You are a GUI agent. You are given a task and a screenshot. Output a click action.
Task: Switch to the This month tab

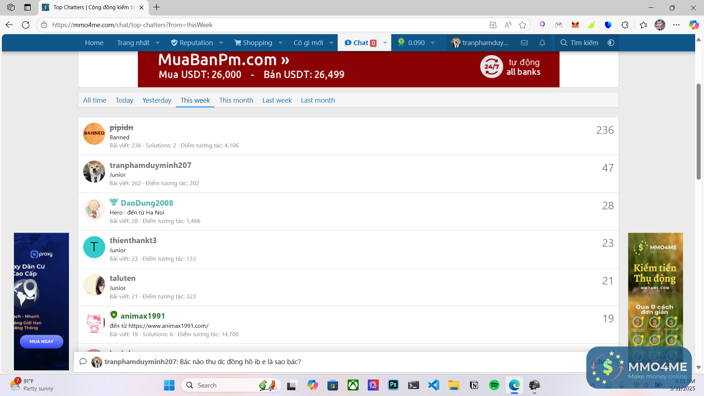coord(236,100)
